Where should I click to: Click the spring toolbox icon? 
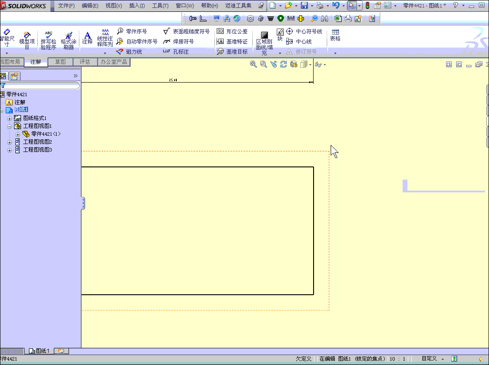(x=291, y=19)
